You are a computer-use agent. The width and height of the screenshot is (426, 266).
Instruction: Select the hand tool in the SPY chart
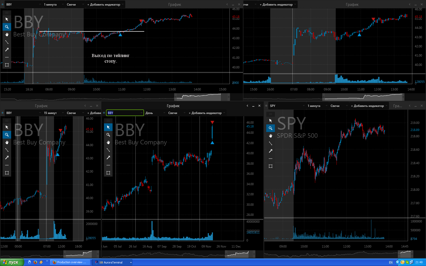pos(271,136)
